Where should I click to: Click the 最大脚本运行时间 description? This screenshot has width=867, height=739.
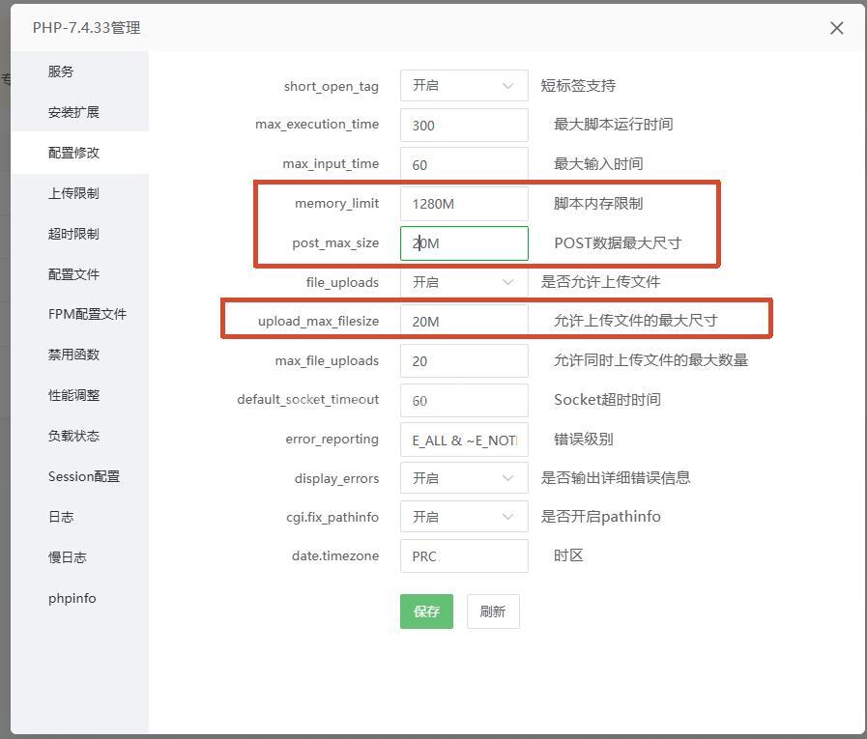pos(613,125)
